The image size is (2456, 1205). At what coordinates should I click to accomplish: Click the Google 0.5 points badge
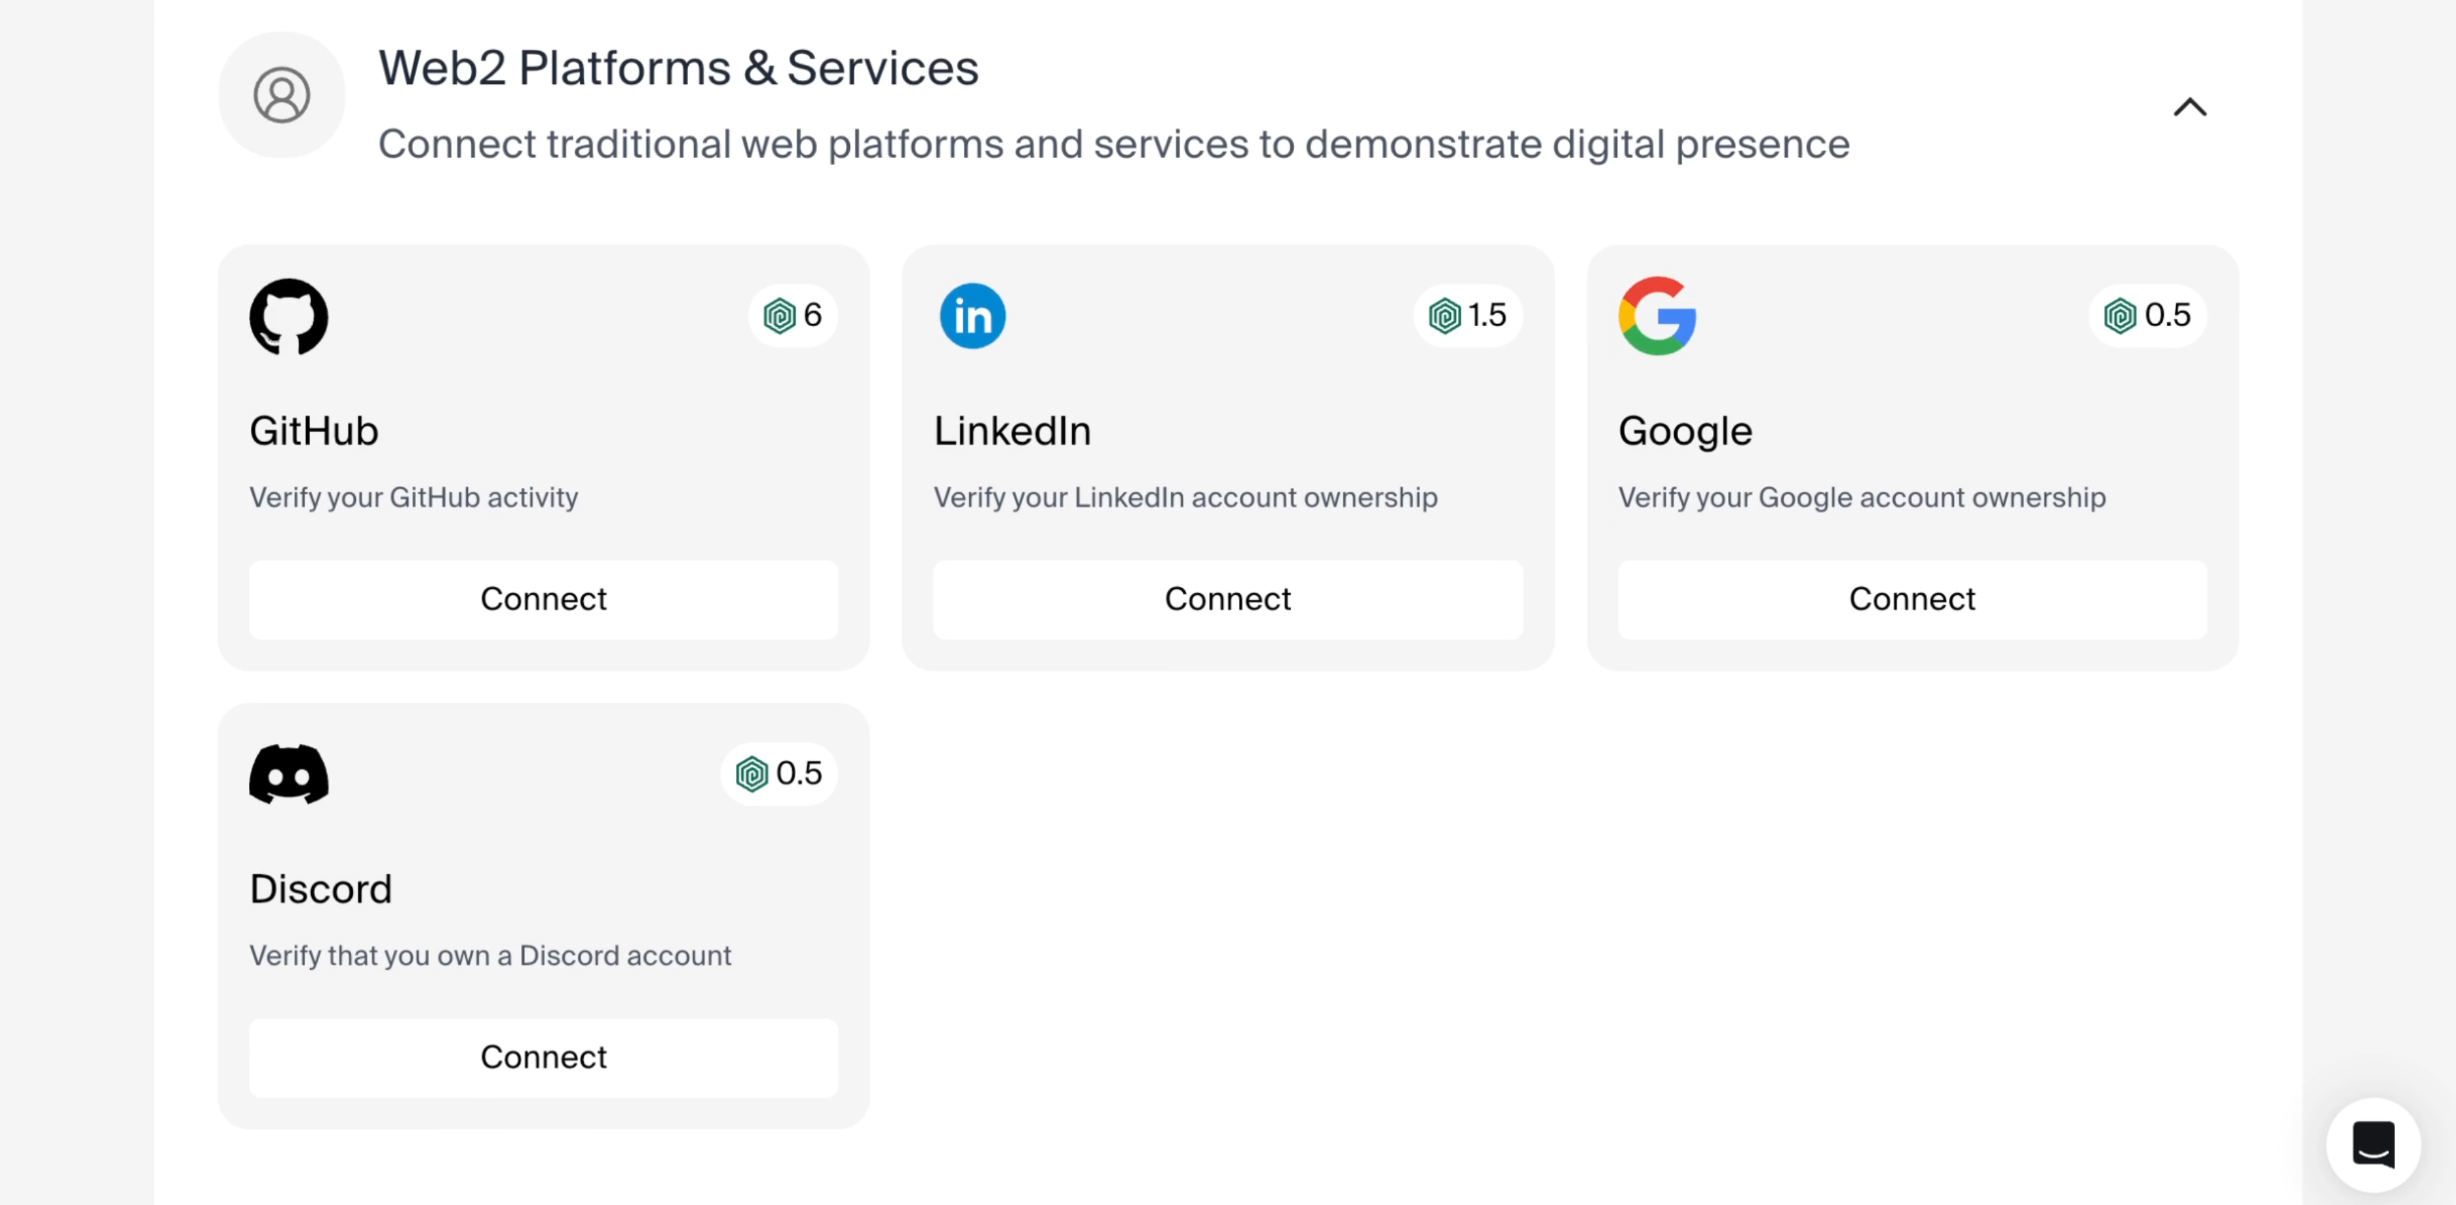2148,315
